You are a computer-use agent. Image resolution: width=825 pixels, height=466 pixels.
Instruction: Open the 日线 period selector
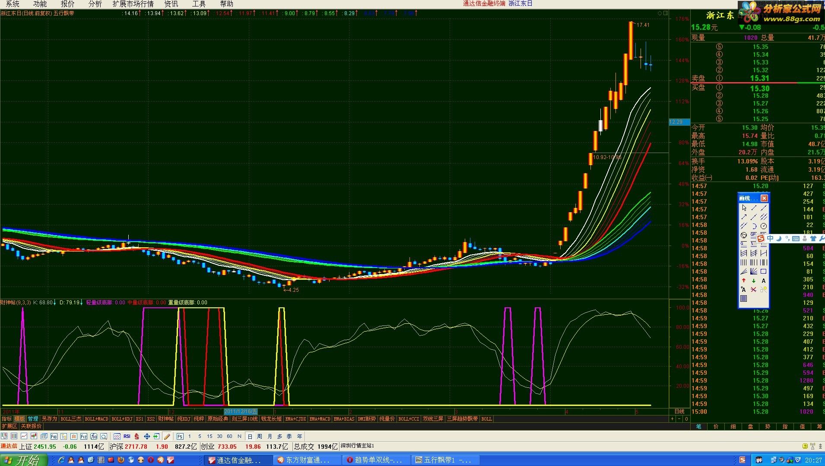pyautogui.click(x=679, y=411)
